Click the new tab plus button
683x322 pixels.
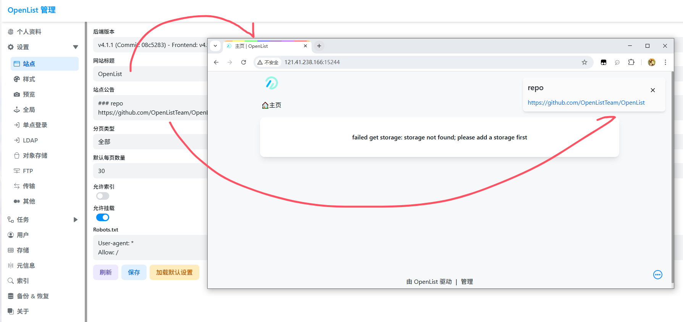pyautogui.click(x=319, y=46)
